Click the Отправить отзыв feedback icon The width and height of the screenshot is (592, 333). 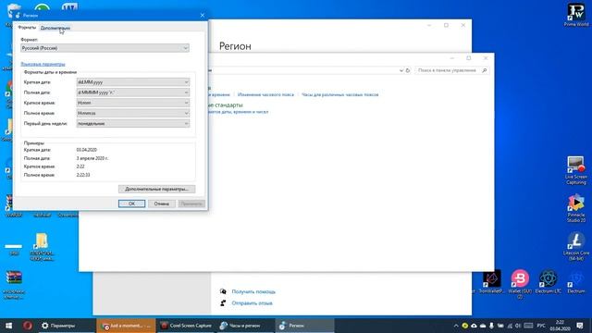coord(223,302)
